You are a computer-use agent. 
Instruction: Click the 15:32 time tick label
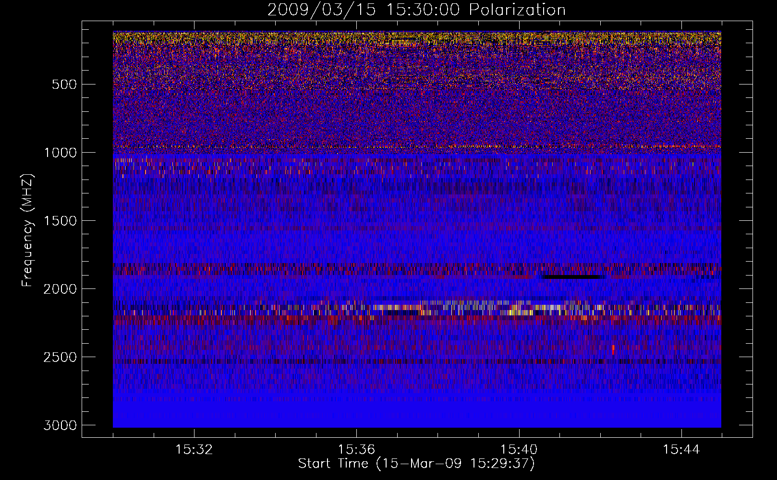tap(194, 450)
